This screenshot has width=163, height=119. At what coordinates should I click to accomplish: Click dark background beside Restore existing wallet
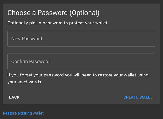click(x=101, y=113)
